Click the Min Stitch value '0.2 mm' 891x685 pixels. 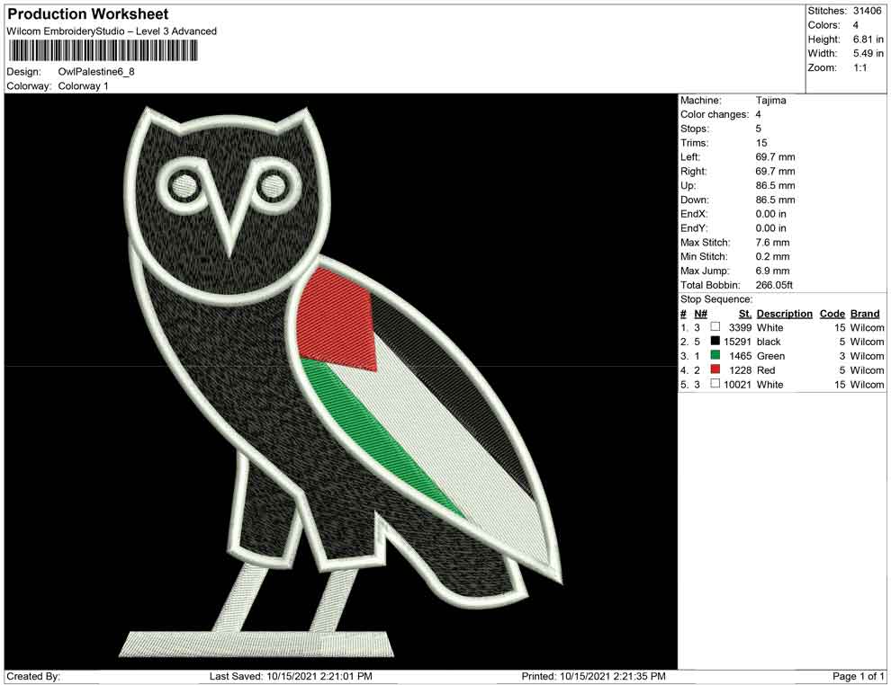pyautogui.click(x=772, y=256)
